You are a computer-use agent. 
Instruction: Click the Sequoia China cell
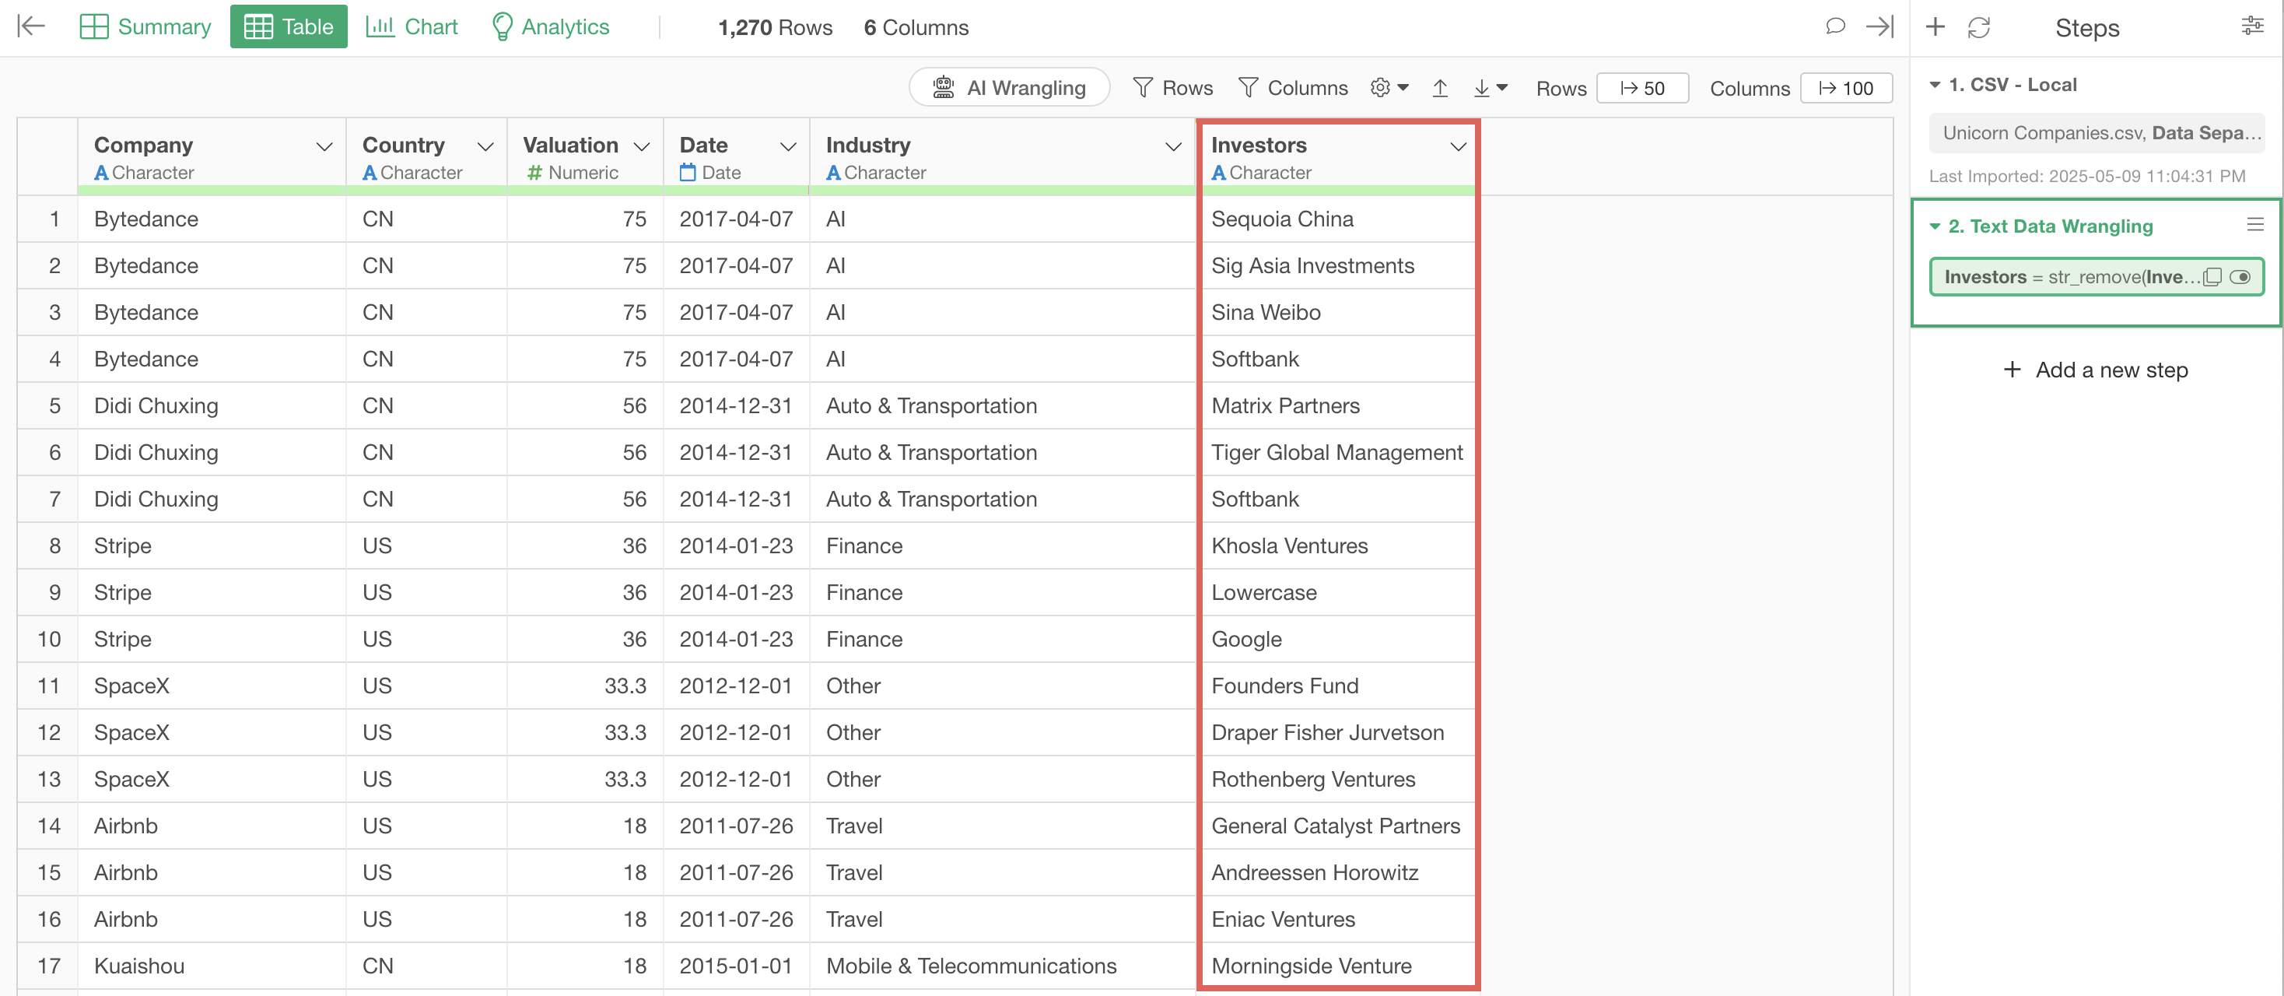[1338, 219]
